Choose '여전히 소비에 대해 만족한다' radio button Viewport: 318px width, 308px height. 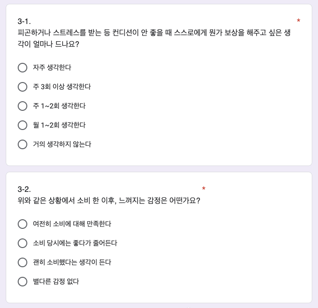(23, 224)
